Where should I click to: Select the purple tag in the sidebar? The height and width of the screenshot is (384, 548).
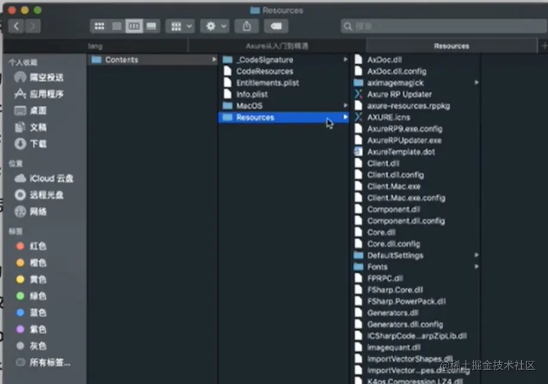pos(31,329)
